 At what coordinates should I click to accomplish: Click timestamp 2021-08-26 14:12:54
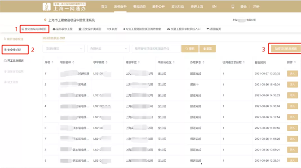click(x=267, y=117)
